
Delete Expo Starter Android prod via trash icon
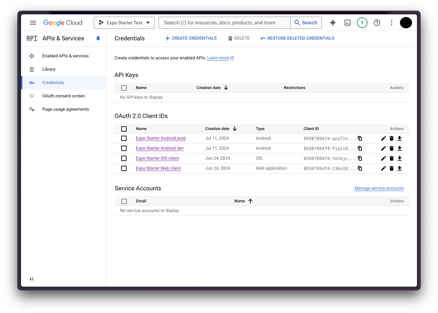tap(392, 138)
